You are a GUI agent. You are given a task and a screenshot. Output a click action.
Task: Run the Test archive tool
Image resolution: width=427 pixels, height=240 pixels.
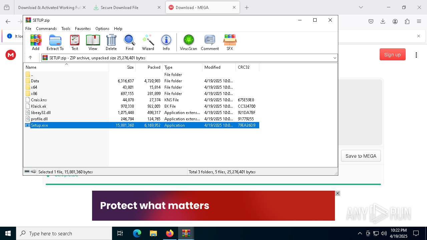click(x=75, y=42)
